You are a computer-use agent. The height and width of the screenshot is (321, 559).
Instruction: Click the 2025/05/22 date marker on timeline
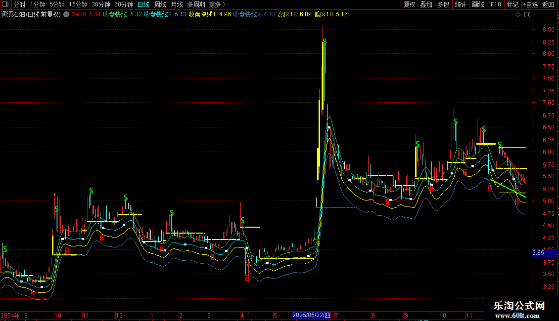pyautogui.click(x=311, y=315)
